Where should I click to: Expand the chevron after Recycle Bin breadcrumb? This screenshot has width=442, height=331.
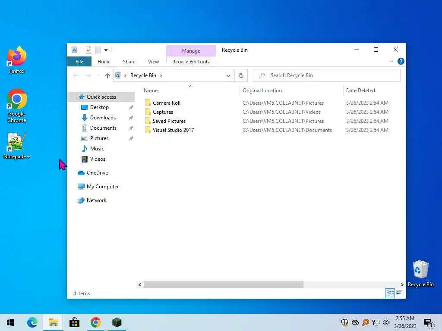coord(161,75)
